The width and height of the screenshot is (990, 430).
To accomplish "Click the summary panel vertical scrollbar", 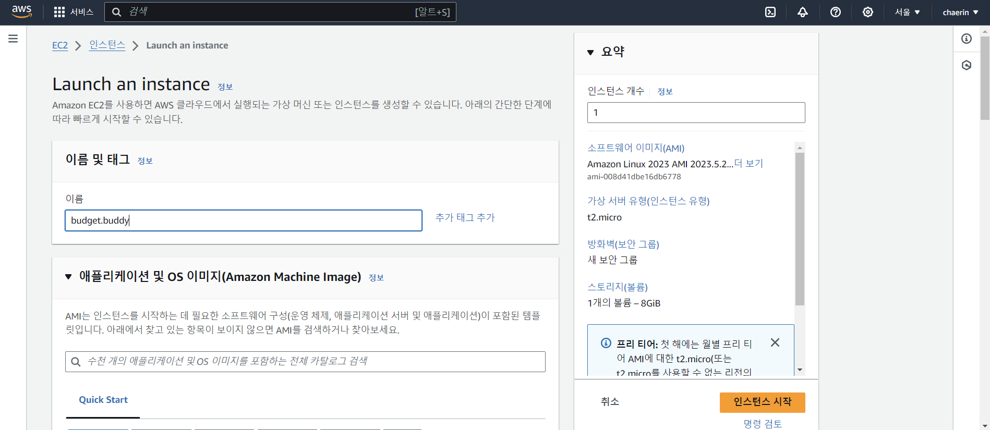I will 800,229.
